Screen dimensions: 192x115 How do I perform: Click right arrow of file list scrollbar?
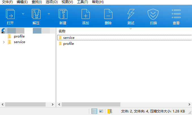[x=189, y=104]
